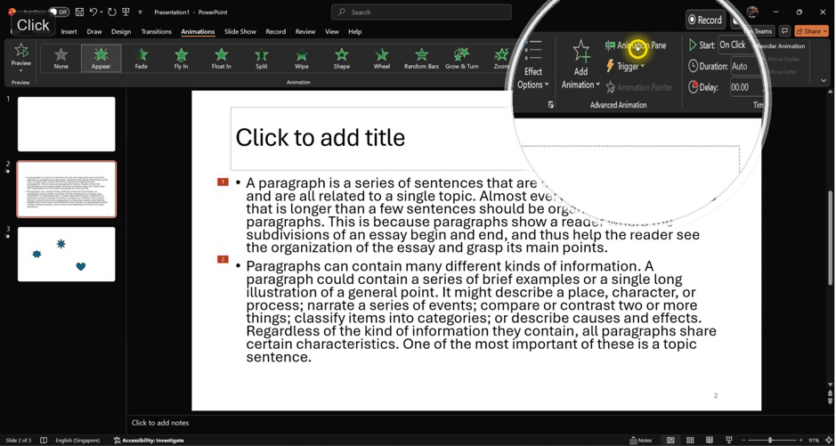Click the Preview animations star icon
Screen dimensions: 836x446
[x=21, y=51]
